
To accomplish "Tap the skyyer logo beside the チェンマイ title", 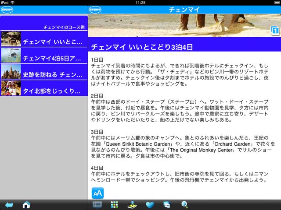I will [x=95, y=10].
